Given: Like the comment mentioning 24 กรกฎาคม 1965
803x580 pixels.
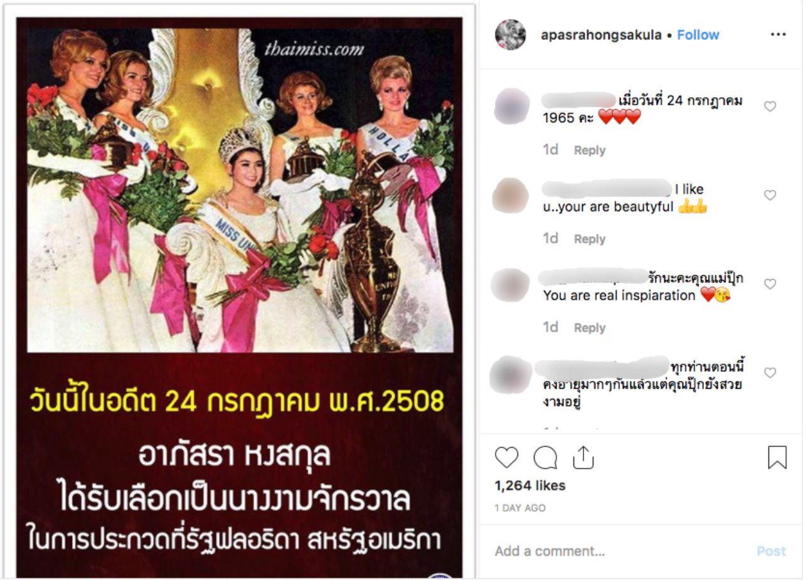Looking at the screenshot, I should pyautogui.click(x=770, y=107).
